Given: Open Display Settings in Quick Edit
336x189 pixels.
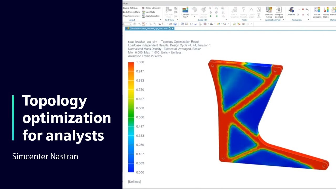Looking at the screenshot, I should [x=203, y=12].
